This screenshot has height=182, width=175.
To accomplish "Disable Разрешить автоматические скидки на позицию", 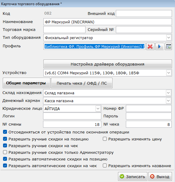I will pos(5,159).
